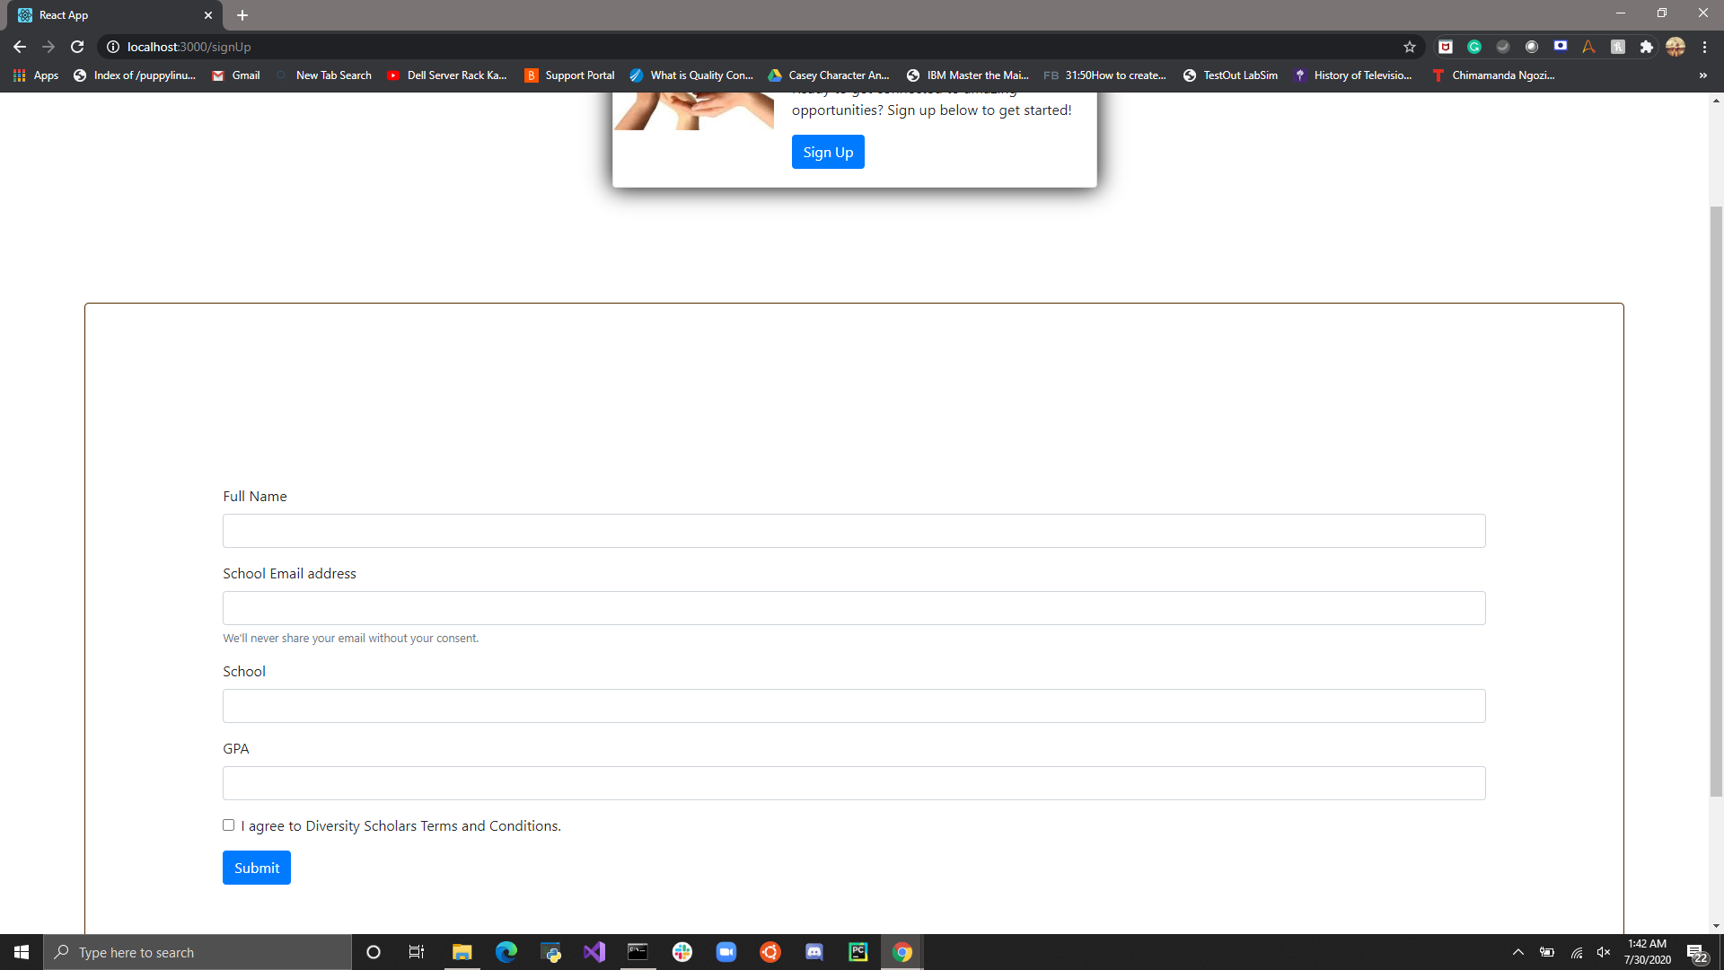Viewport: 1724px width, 970px height.
Task: Open the Extensions puzzle piece icon
Action: 1646,47
